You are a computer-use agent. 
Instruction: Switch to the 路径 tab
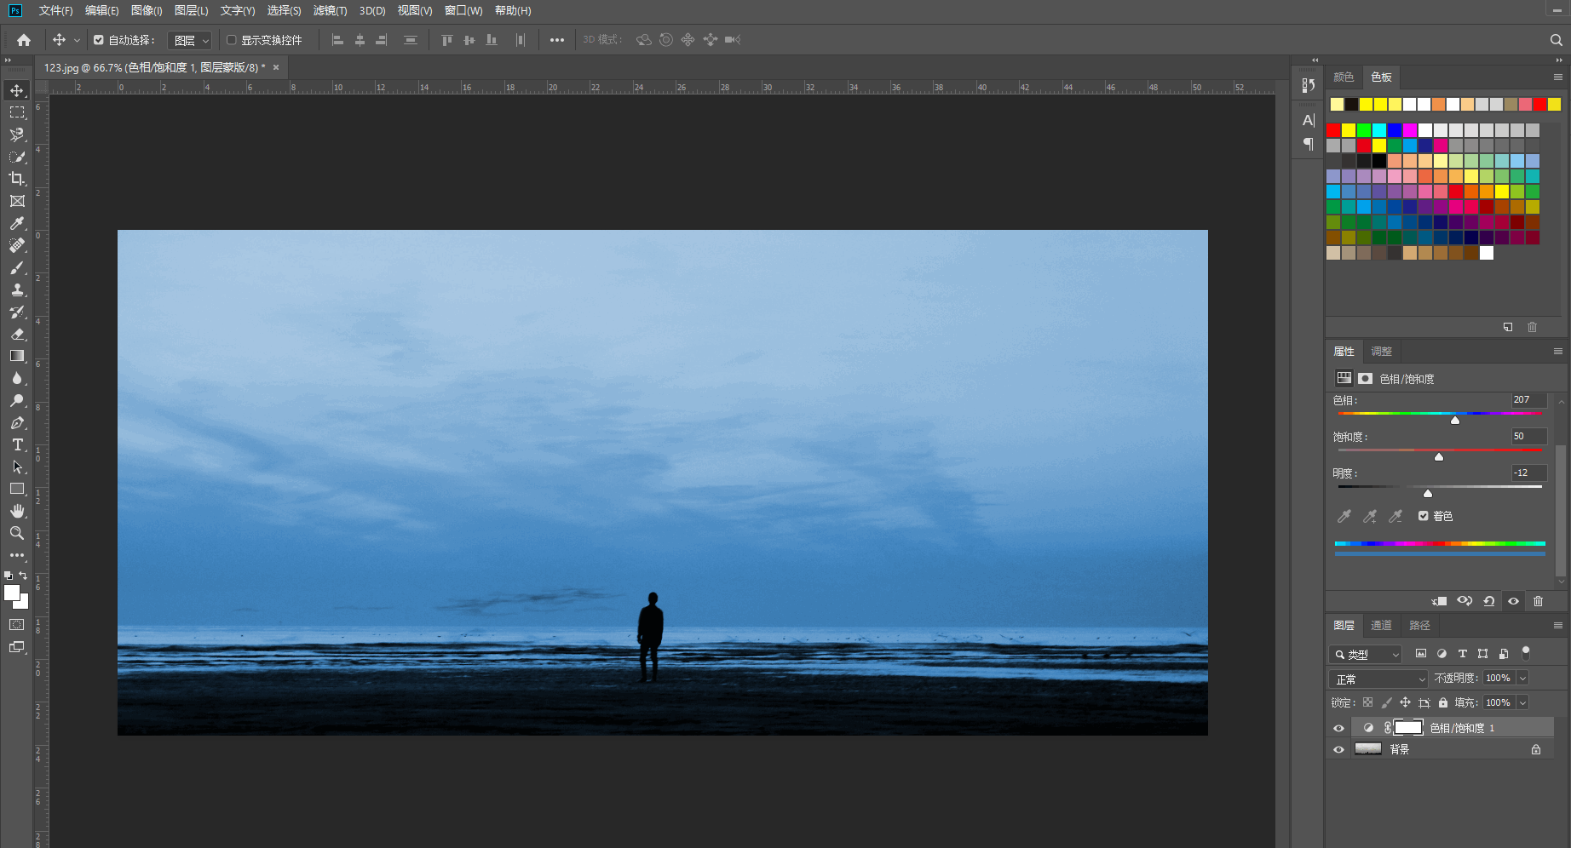1419,625
